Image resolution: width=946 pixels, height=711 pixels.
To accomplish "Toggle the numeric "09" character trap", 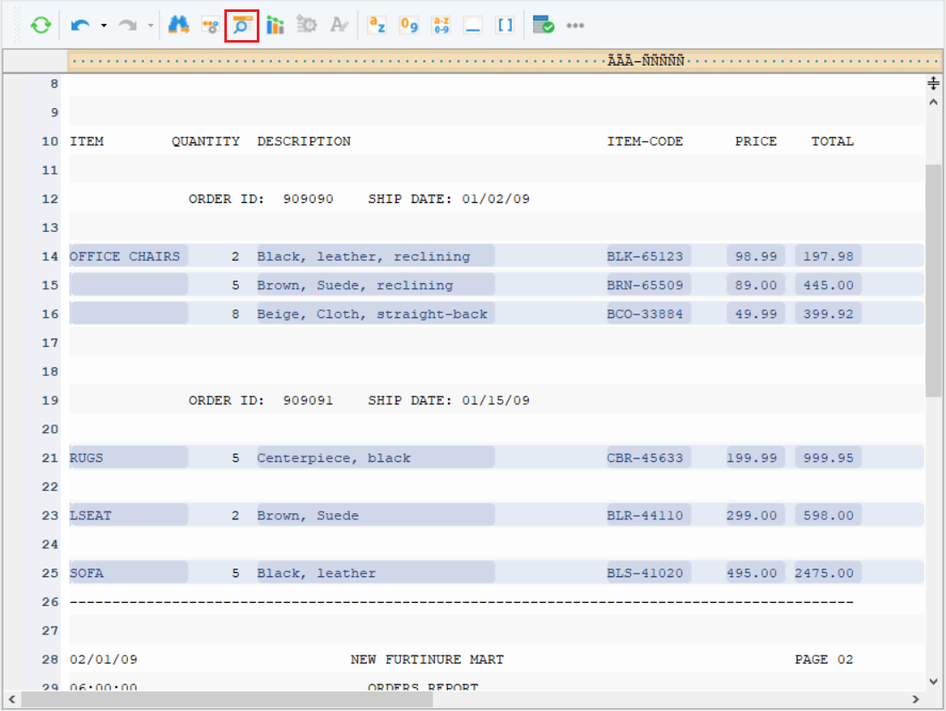I will (409, 26).
